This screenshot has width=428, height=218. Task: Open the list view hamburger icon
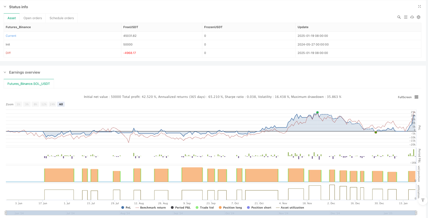point(405,17)
